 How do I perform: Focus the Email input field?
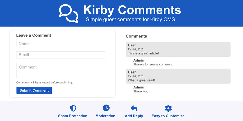61,55
